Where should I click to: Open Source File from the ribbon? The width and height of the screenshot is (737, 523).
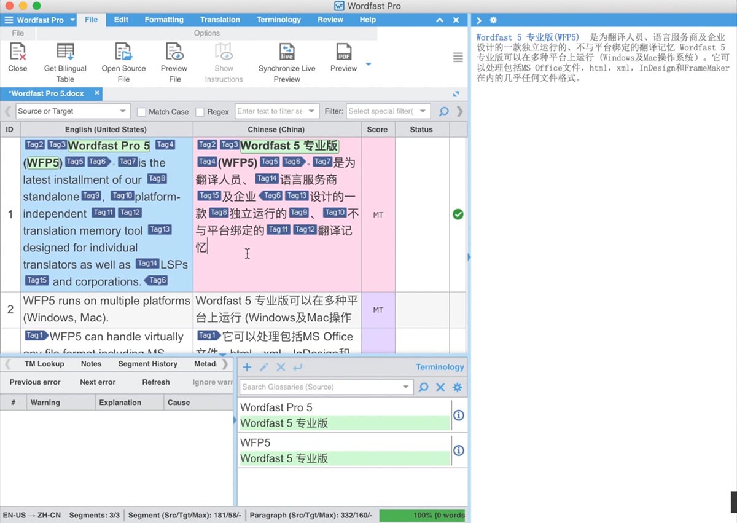(x=123, y=52)
